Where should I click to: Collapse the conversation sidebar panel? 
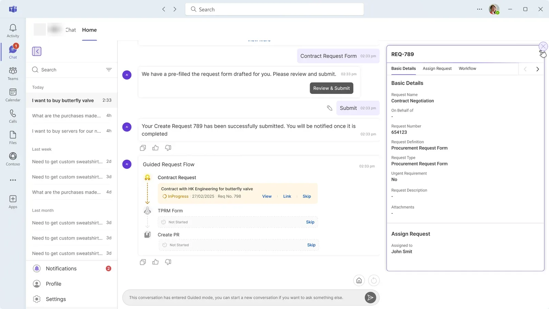[x=37, y=51]
